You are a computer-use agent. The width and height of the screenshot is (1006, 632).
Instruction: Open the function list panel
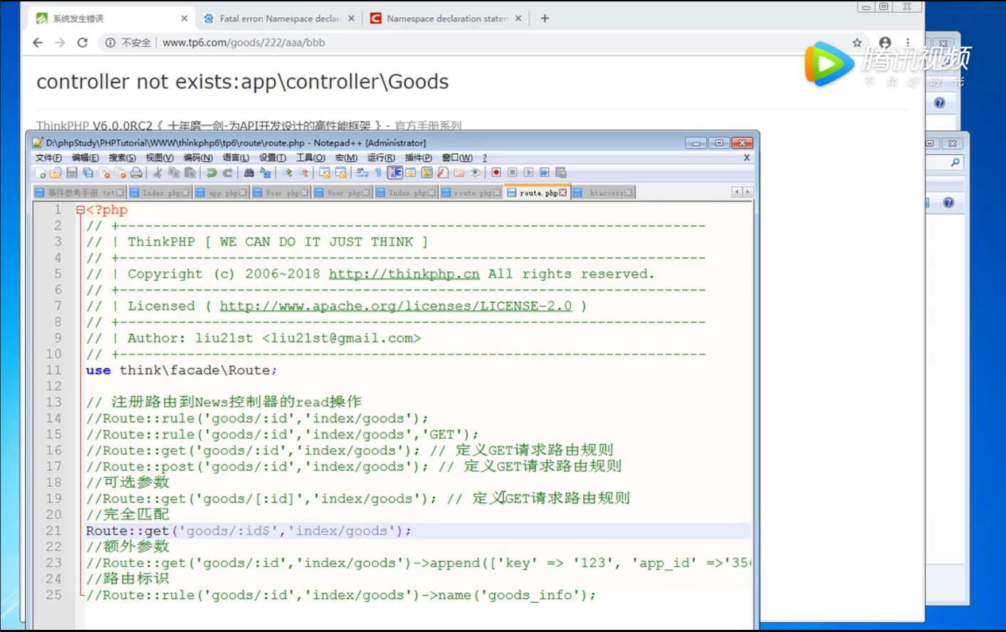(x=442, y=172)
